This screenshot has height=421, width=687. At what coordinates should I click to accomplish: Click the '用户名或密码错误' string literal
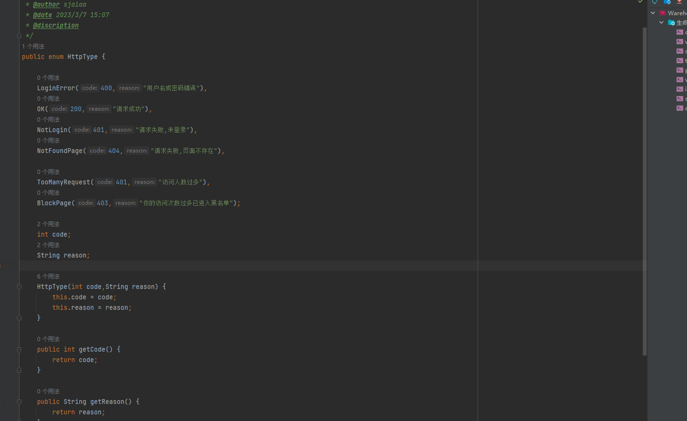click(x=171, y=88)
